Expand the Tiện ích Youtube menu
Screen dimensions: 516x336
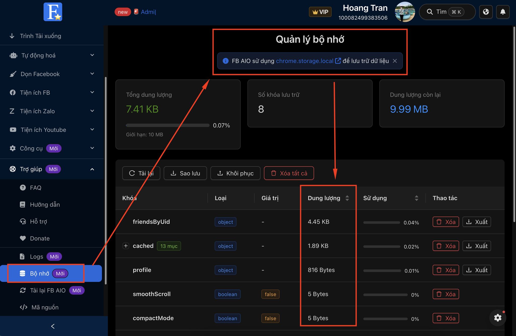[x=52, y=130]
